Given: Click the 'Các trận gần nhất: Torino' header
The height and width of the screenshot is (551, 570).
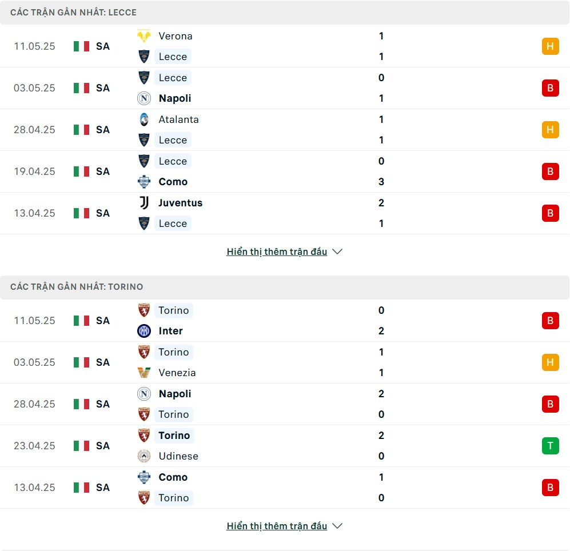Looking at the screenshot, I should (285, 287).
